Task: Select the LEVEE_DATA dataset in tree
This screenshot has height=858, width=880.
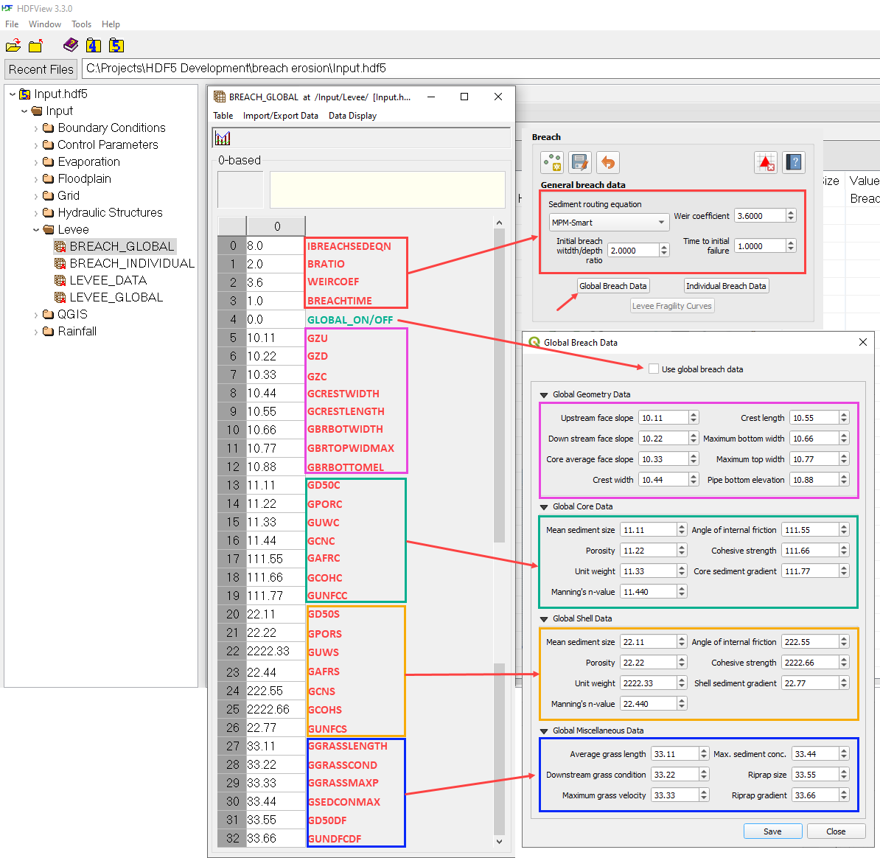Action: (108, 280)
